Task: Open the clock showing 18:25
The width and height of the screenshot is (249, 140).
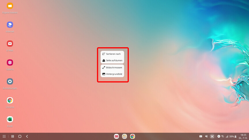Action: [243, 135]
